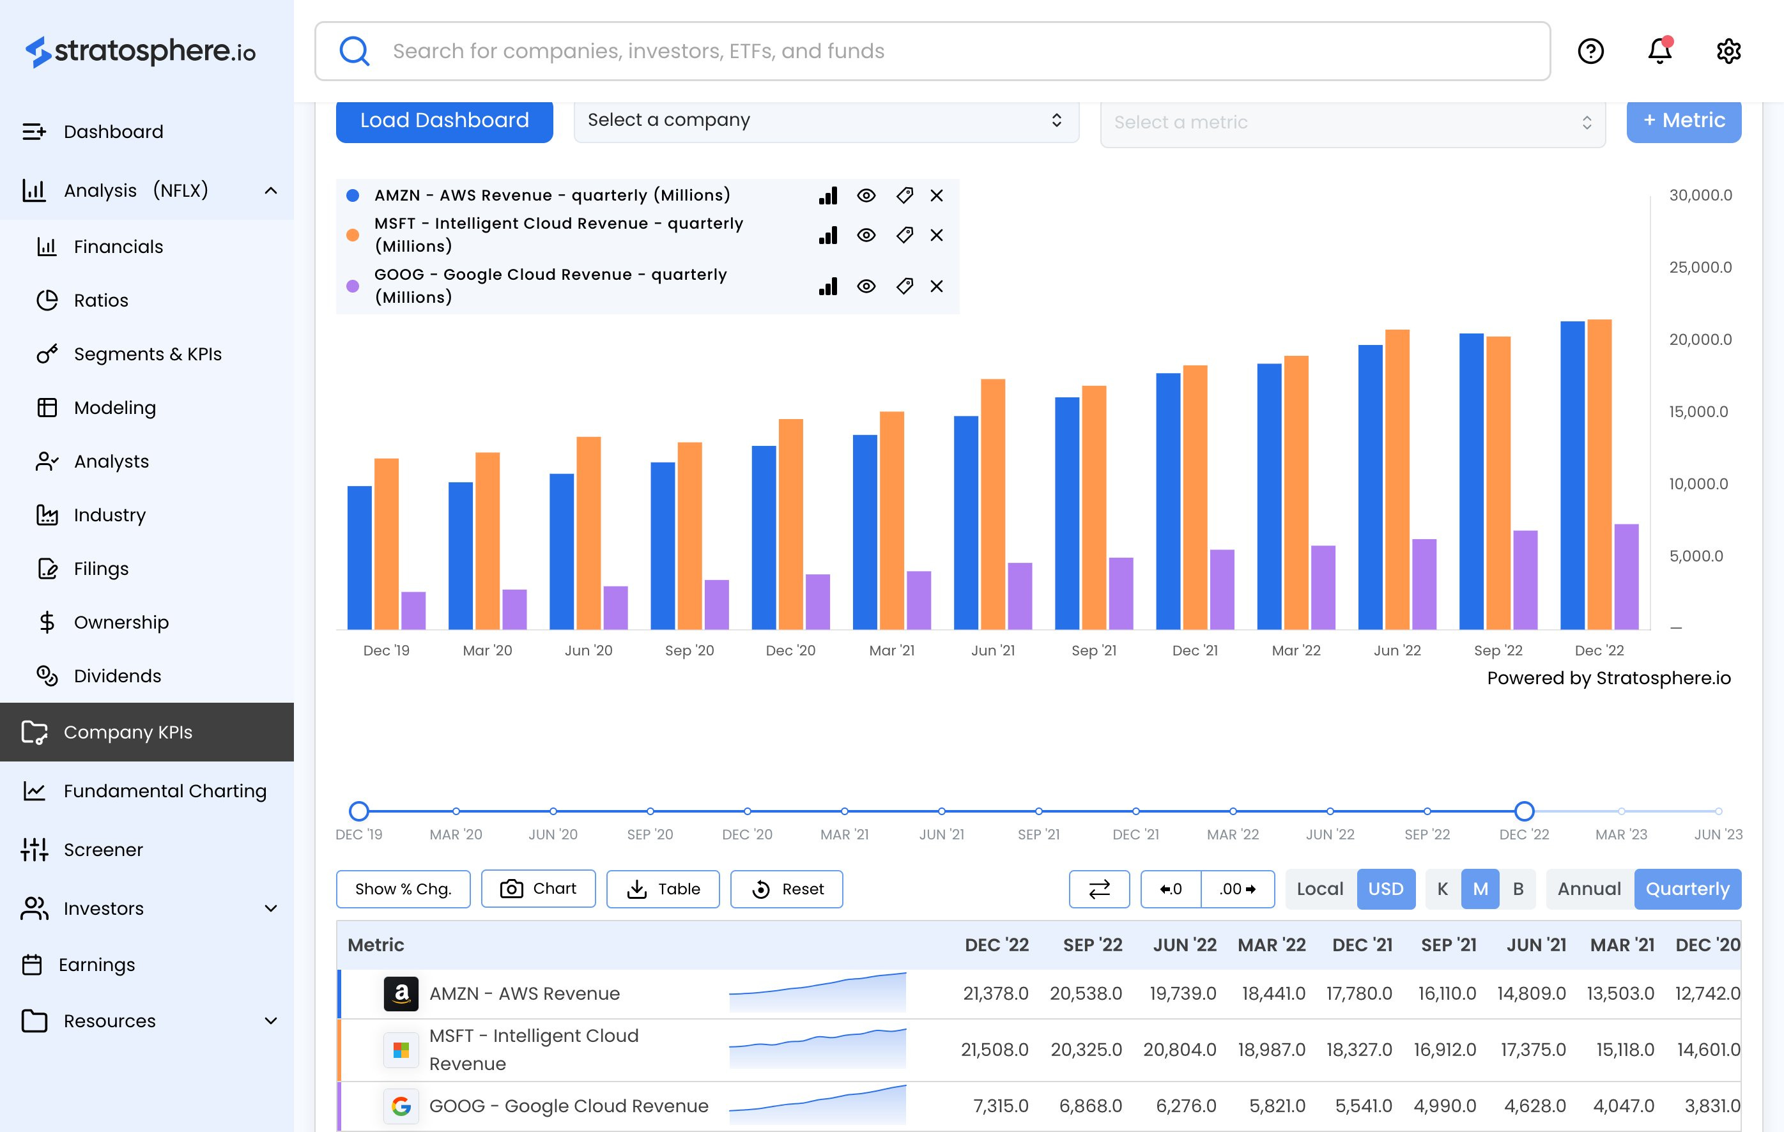Open the Select a metric dropdown
Viewport: 1784px width, 1132px height.
(x=1353, y=123)
